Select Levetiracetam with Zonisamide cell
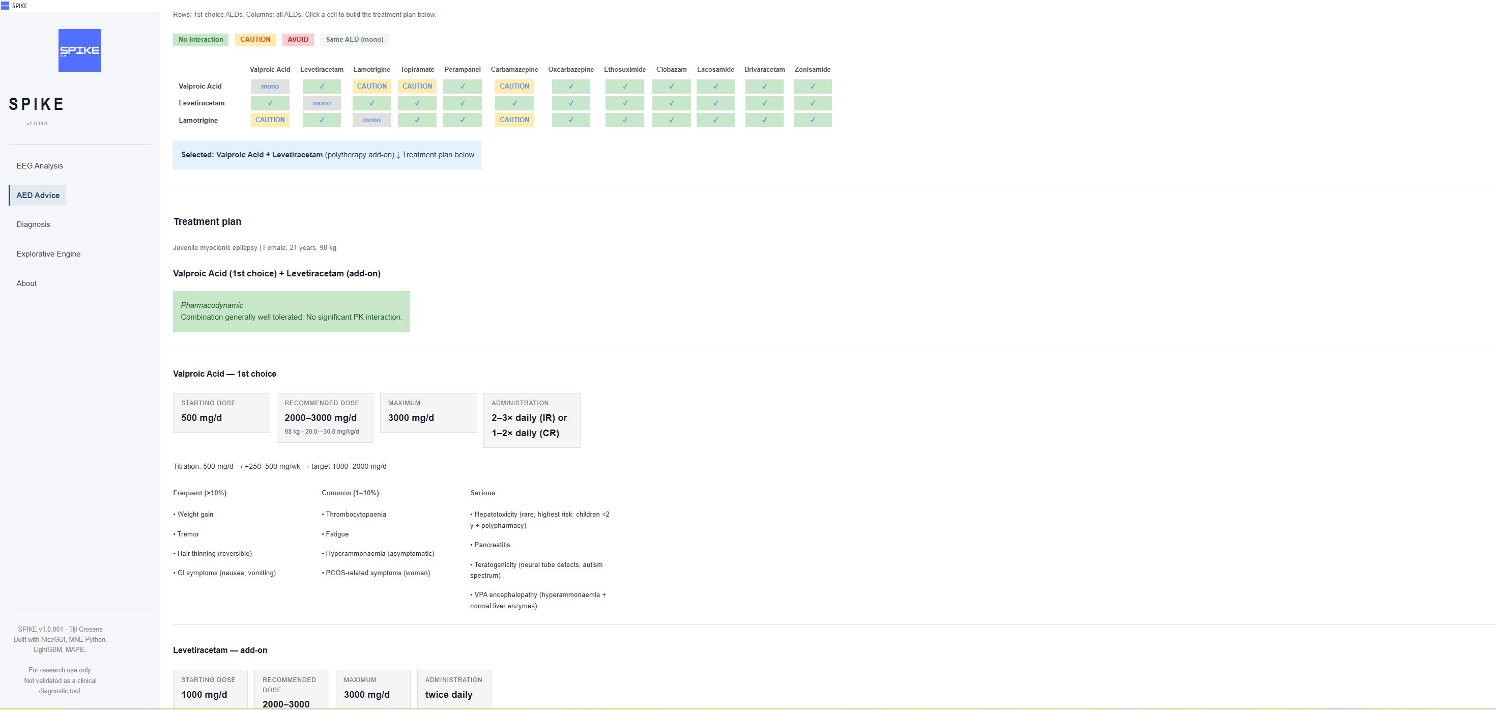Viewport: 1496px width, 710px height. (x=813, y=103)
